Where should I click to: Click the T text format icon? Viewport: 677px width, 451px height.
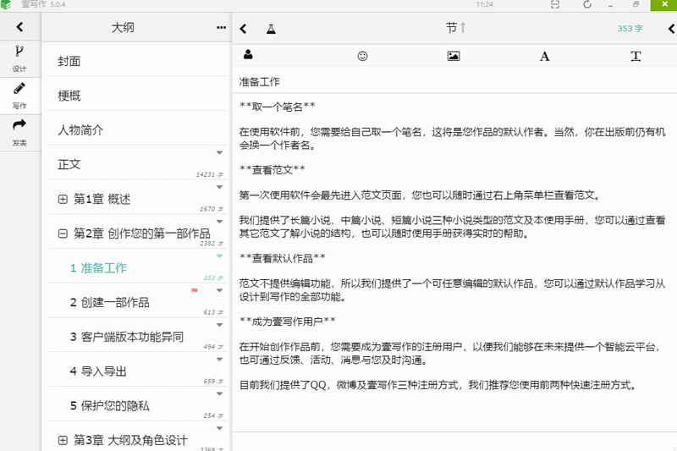[x=636, y=56]
